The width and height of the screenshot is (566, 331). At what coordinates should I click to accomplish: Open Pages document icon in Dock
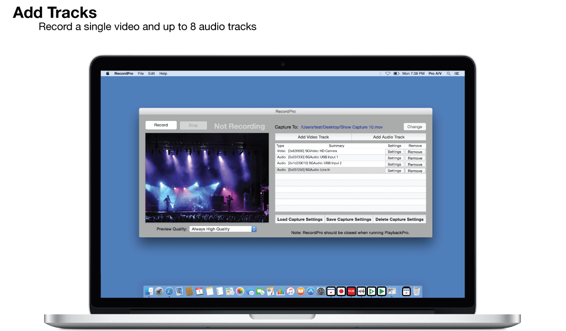(270, 291)
